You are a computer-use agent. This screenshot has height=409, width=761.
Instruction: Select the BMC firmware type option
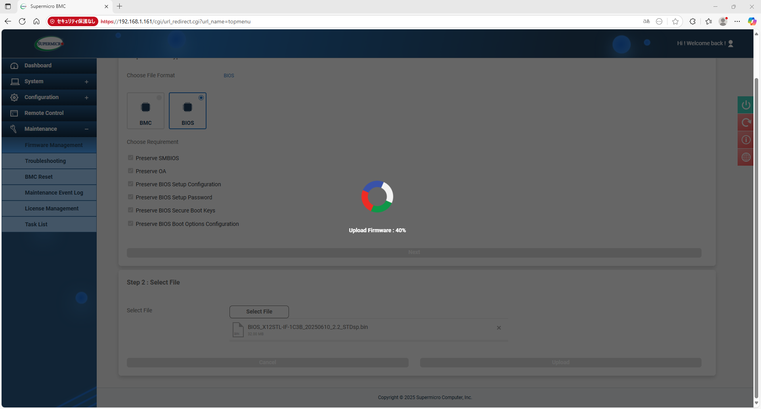pyautogui.click(x=145, y=111)
